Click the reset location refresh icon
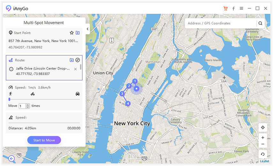Screen dimensions: 273x166 click(263, 154)
